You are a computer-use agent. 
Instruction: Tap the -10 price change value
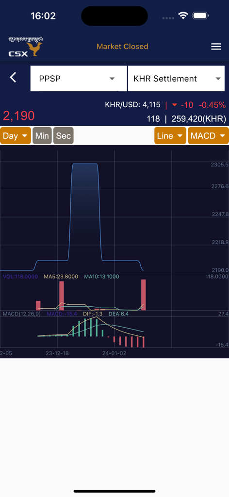tap(187, 105)
